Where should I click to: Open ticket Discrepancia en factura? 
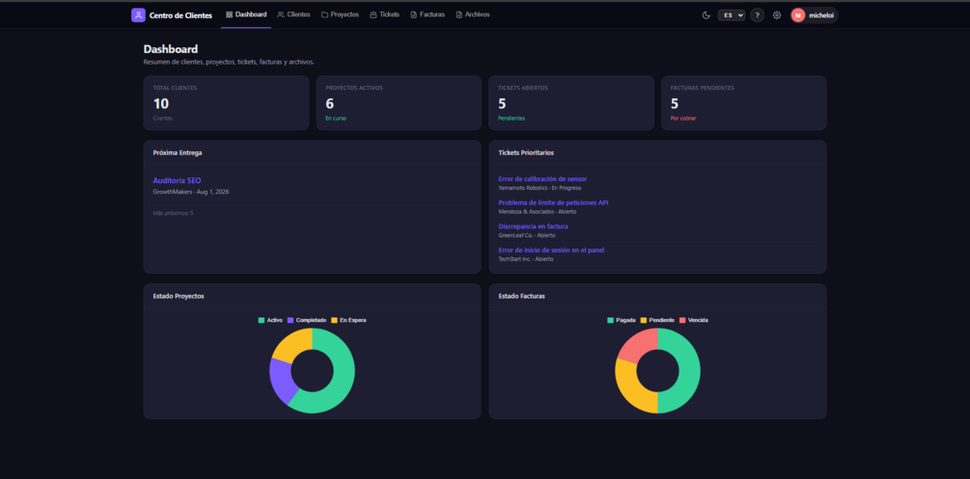click(x=533, y=226)
